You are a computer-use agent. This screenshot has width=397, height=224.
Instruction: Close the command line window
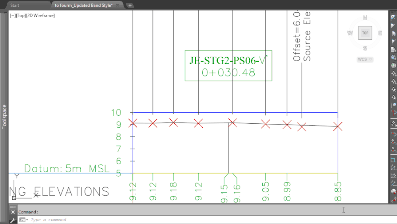pyautogui.click(x=13, y=212)
